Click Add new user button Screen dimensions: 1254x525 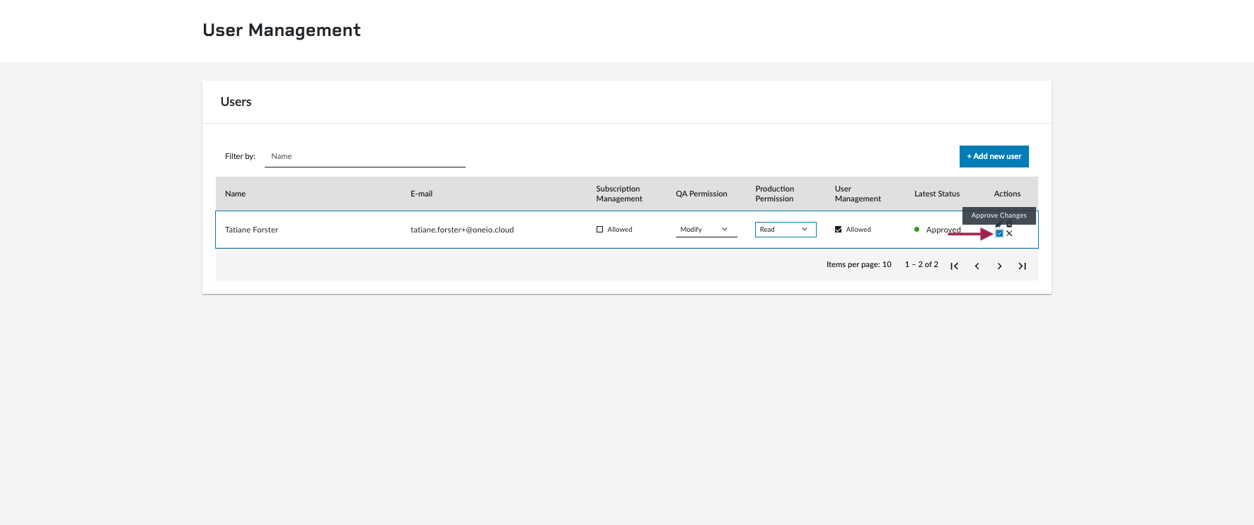(x=994, y=156)
